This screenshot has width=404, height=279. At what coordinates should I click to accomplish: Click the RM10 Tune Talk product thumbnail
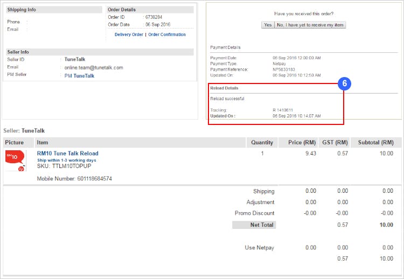click(15, 161)
